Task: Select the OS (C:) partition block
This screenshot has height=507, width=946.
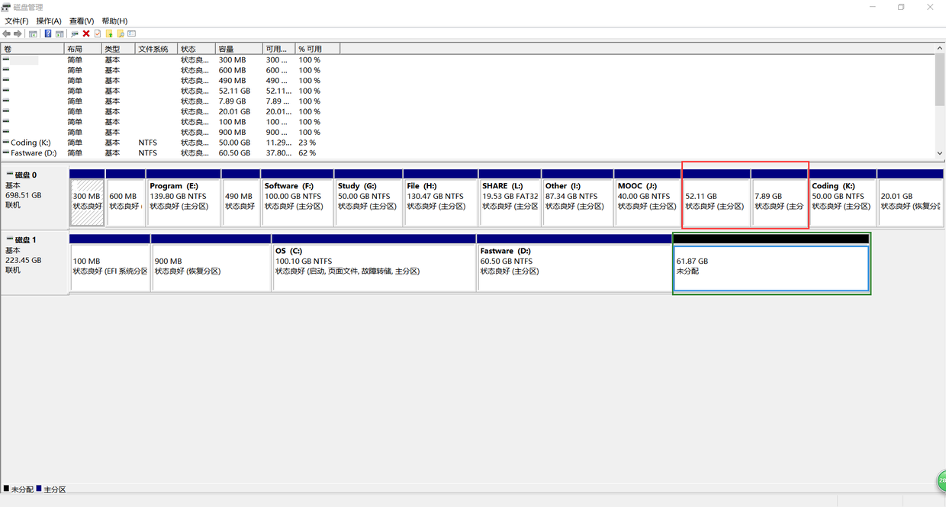Action: pos(374,268)
